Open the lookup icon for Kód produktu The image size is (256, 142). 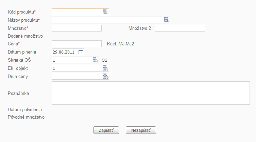point(106,12)
